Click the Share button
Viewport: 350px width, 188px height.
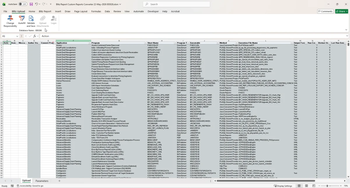[341, 11]
